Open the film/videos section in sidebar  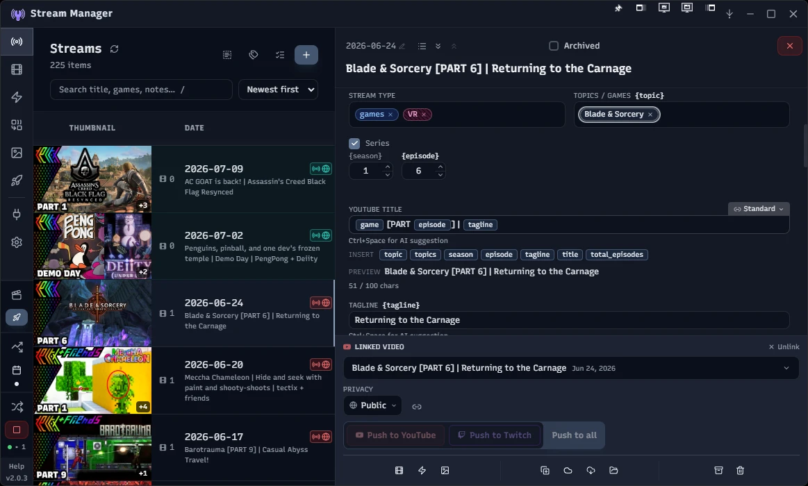17,69
